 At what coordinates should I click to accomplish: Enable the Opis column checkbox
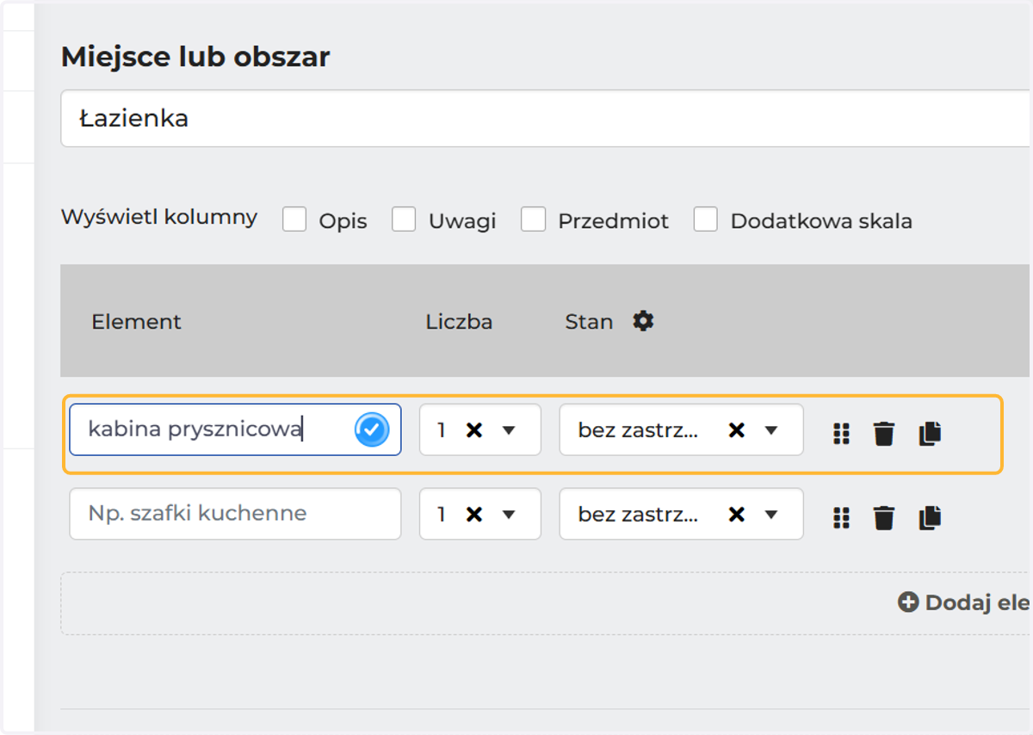pos(294,219)
